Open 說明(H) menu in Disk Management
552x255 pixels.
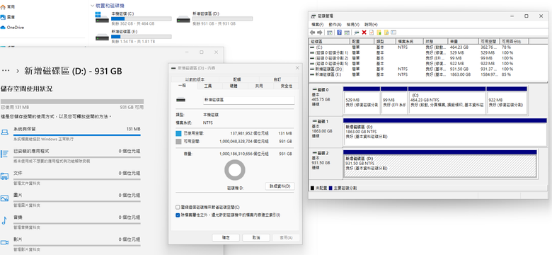click(371, 25)
